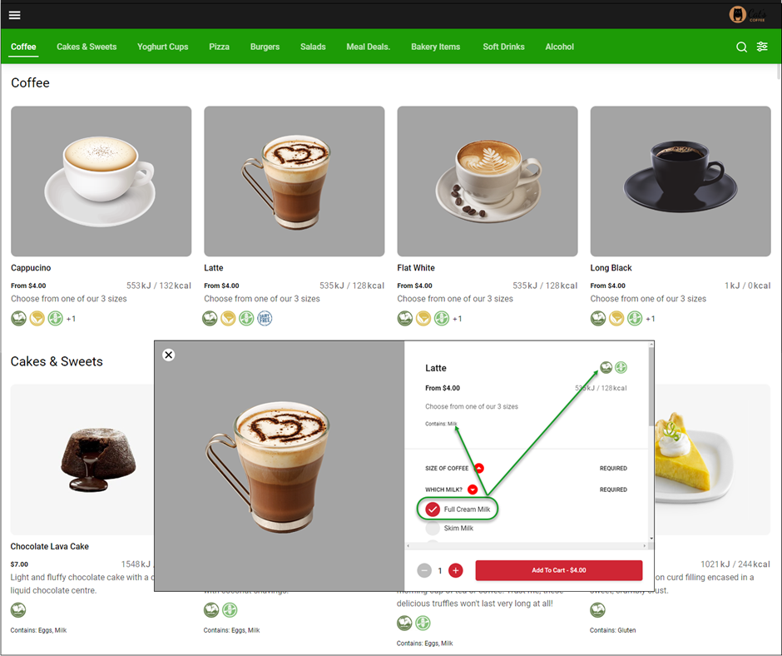The image size is (782, 656).
Task: Click Add To Cart - $4.00
Action: [x=558, y=570]
